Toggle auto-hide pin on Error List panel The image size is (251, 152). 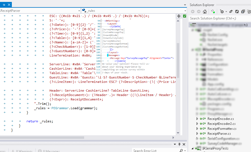pos(179,144)
